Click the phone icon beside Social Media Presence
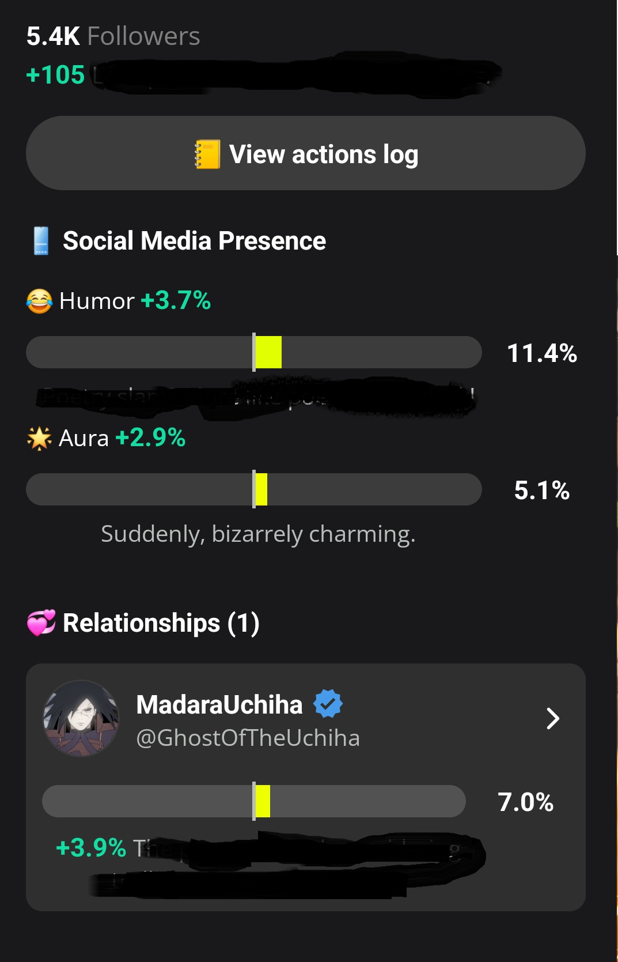Screen dimensions: 618x962 pyautogui.click(x=41, y=241)
